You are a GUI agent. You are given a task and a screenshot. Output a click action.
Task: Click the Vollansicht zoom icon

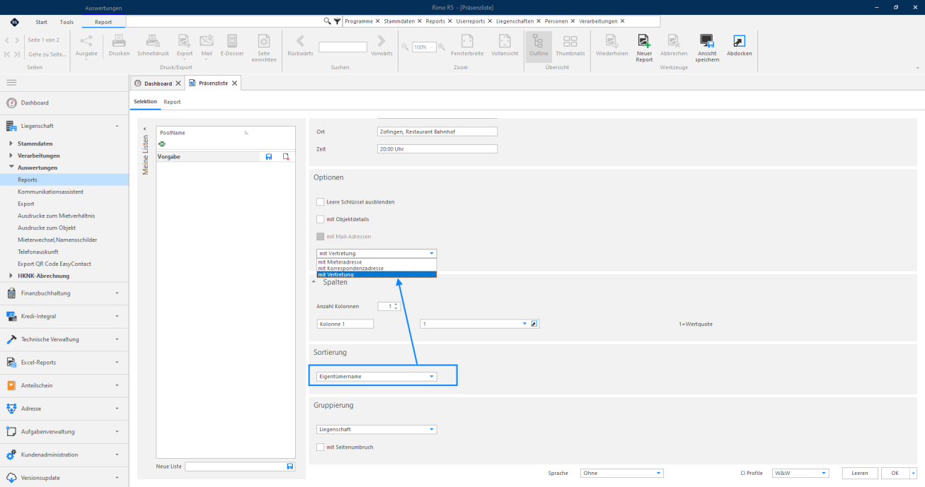pyautogui.click(x=505, y=42)
